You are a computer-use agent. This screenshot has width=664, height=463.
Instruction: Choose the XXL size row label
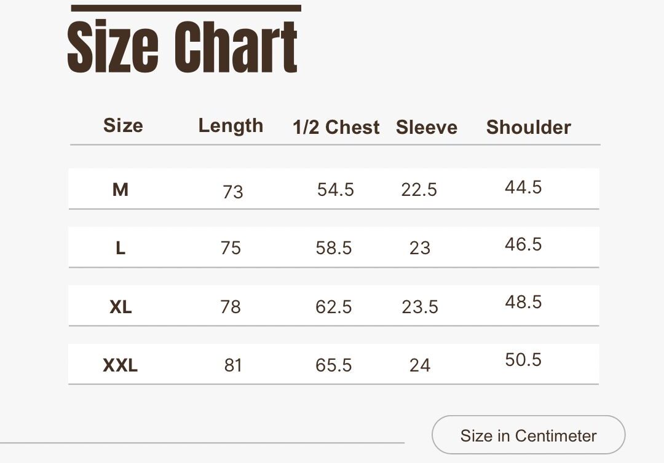point(121,365)
